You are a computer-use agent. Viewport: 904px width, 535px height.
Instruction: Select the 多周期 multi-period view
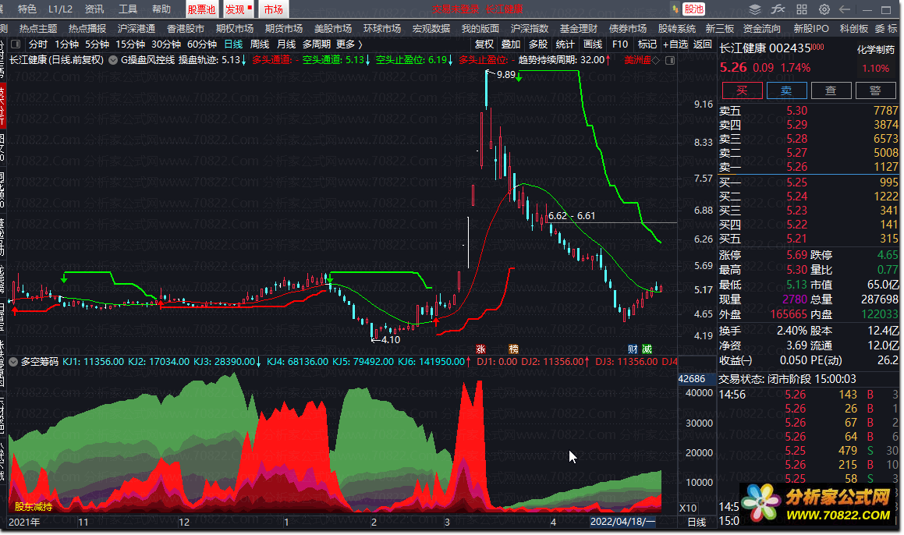coord(317,44)
